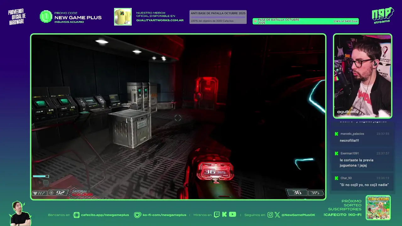The image size is (402, 226).
Task: Click the armor icon beside 117
Action: pyautogui.click(x=35, y=193)
